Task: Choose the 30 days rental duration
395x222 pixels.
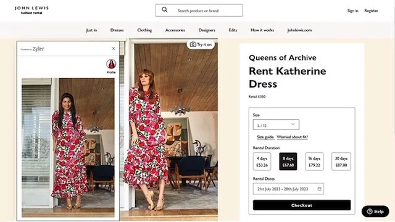Action: (341, 162)
